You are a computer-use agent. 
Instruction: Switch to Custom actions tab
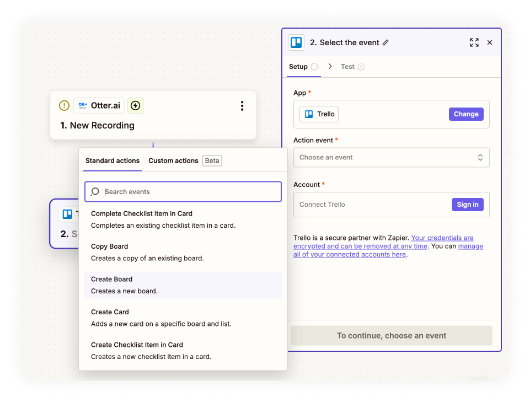tap(173, 160)
